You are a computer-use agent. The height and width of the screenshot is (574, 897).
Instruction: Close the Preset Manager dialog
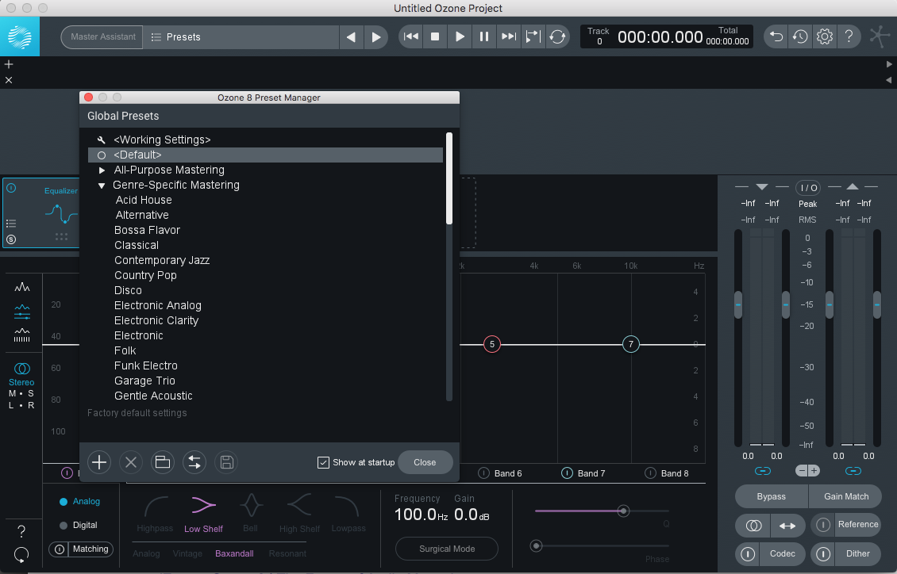click(425, 462)
